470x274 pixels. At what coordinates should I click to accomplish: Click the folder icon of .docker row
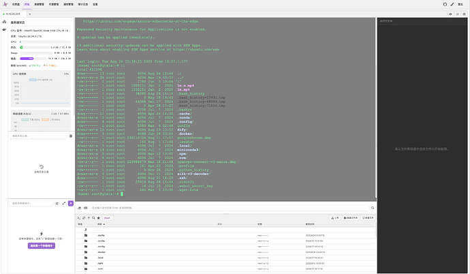(x=86, y=252)
